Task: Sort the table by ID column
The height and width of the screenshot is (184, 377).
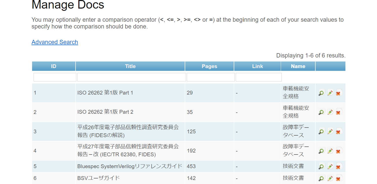Action: click(x=54, y=66)
